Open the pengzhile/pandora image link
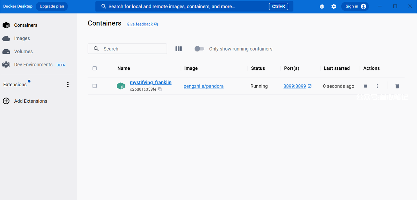This screenshot has height=200, width=418. point(203,86)
